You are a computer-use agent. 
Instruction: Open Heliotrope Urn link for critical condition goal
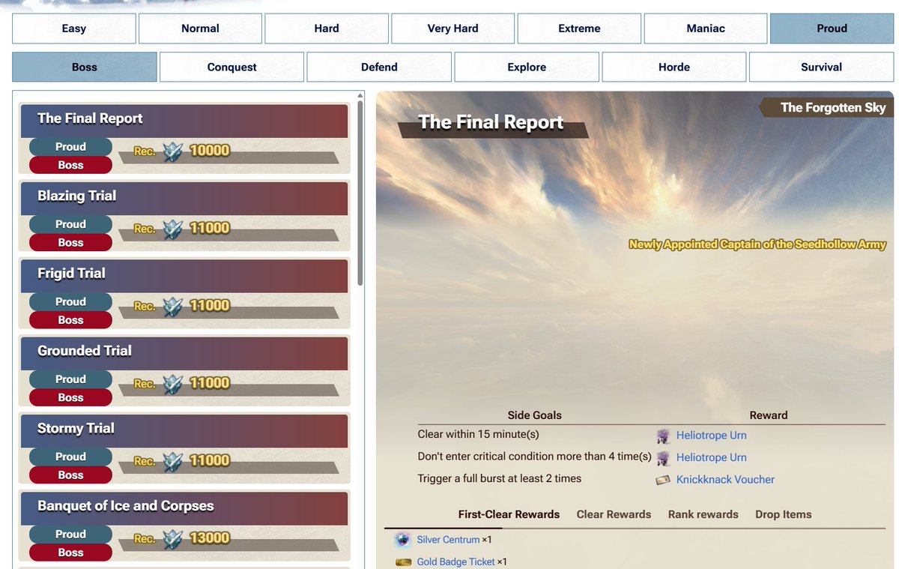click(711, 457)
